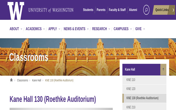Screen dimensions: 176x110
Task: Open the NEWS & EVENTS menu
Action: pyautogui.click(x=75, y=29)
